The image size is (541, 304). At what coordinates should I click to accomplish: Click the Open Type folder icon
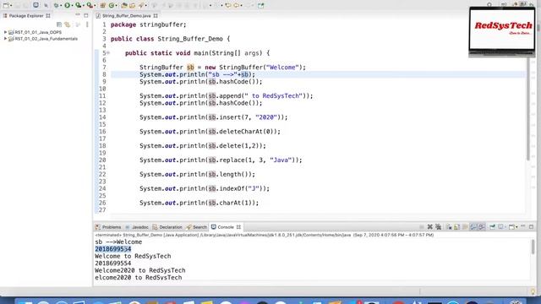(x=124, y=5)
